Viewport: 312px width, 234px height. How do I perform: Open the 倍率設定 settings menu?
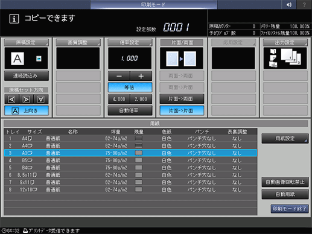tap(130, 42)
